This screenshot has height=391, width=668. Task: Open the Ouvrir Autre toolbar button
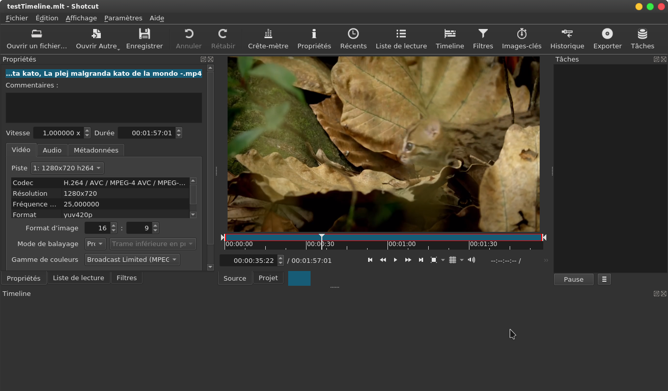coord(97,39)
